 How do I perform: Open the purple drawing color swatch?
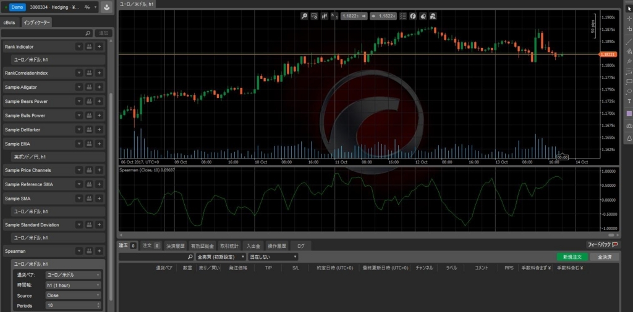click(x=629, y=113)
